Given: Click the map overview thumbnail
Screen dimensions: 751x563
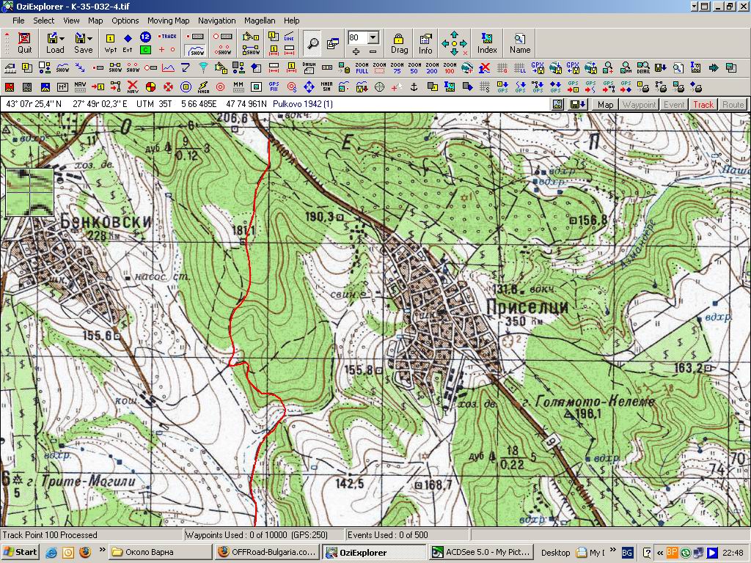Looking at the screenshot, I should click(30, 193).
